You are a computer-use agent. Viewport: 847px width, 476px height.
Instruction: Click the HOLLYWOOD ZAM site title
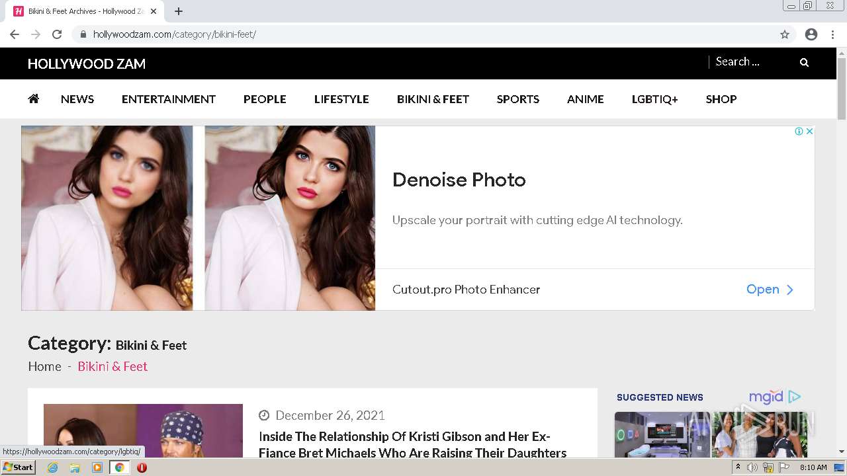click(87, 63)
